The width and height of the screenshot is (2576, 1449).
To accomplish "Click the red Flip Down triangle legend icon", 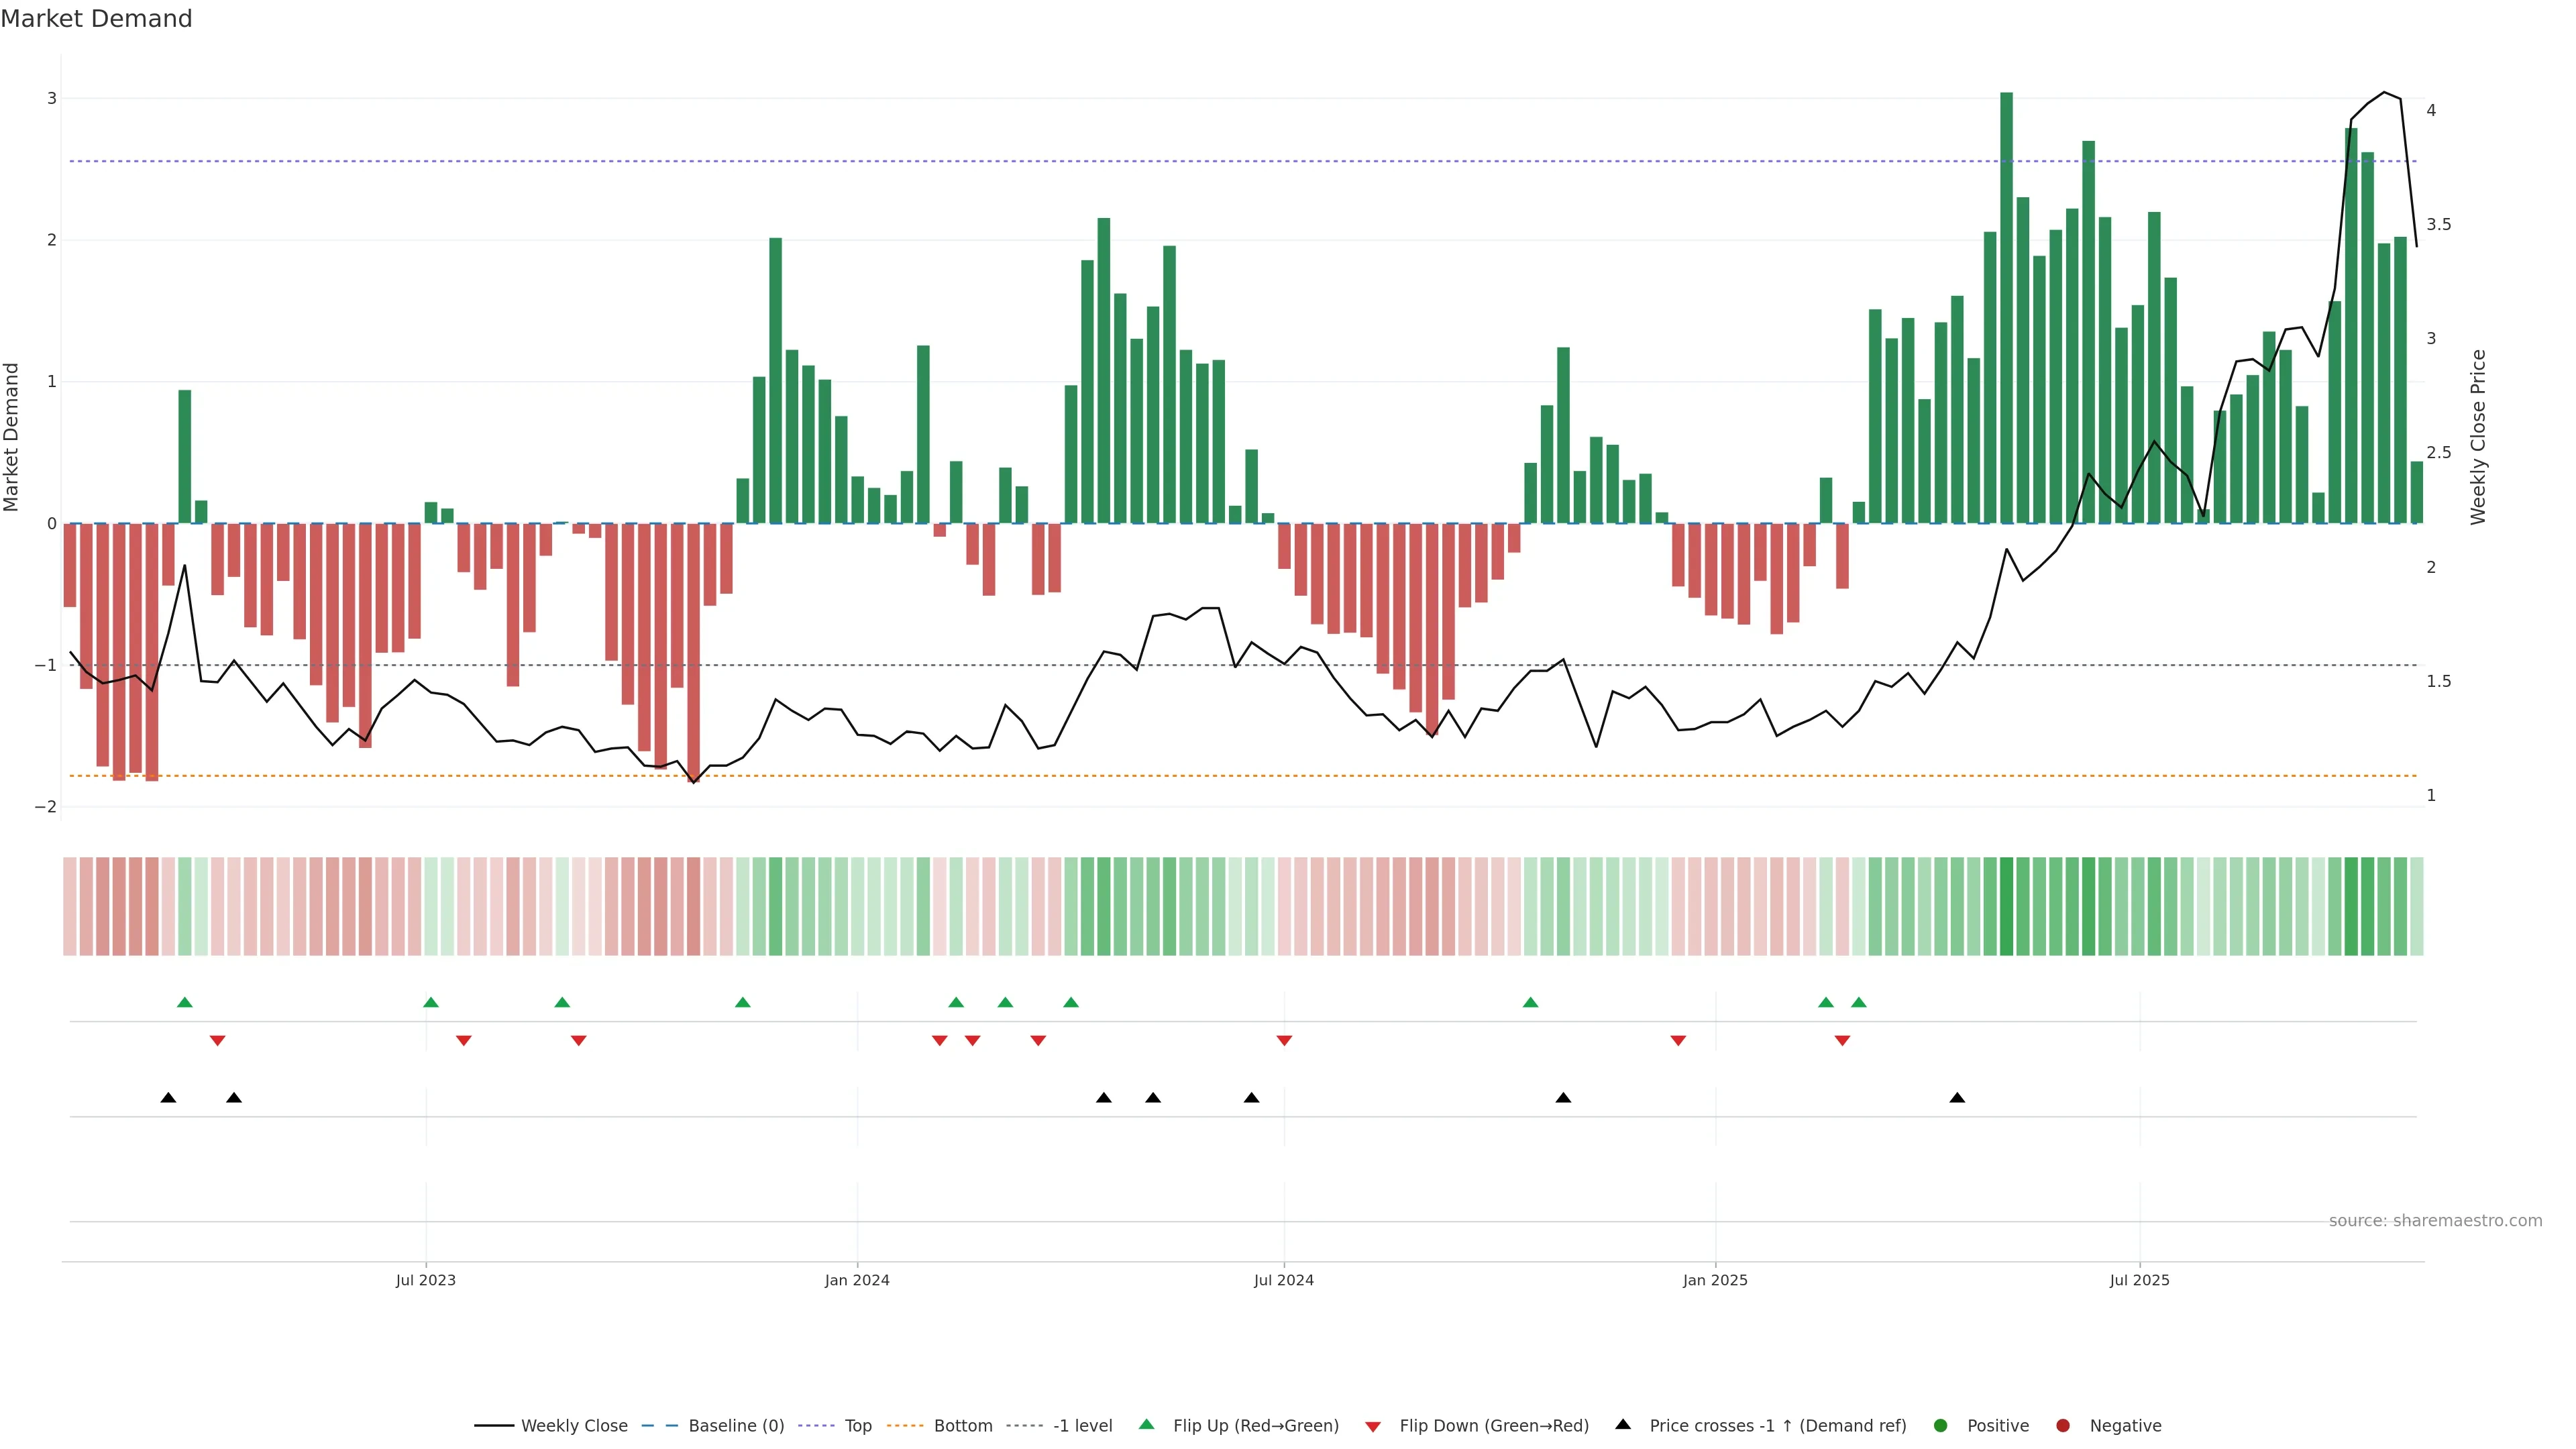I will point(1372,1426).
